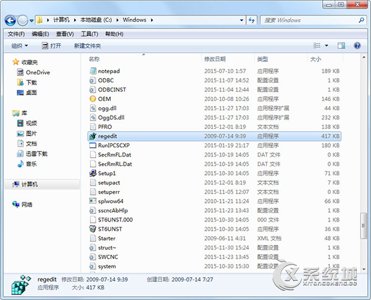The width and height of the screenshot is (371, 300).
Task: Open the 帮助(H) menu
Action: (114, 34)
